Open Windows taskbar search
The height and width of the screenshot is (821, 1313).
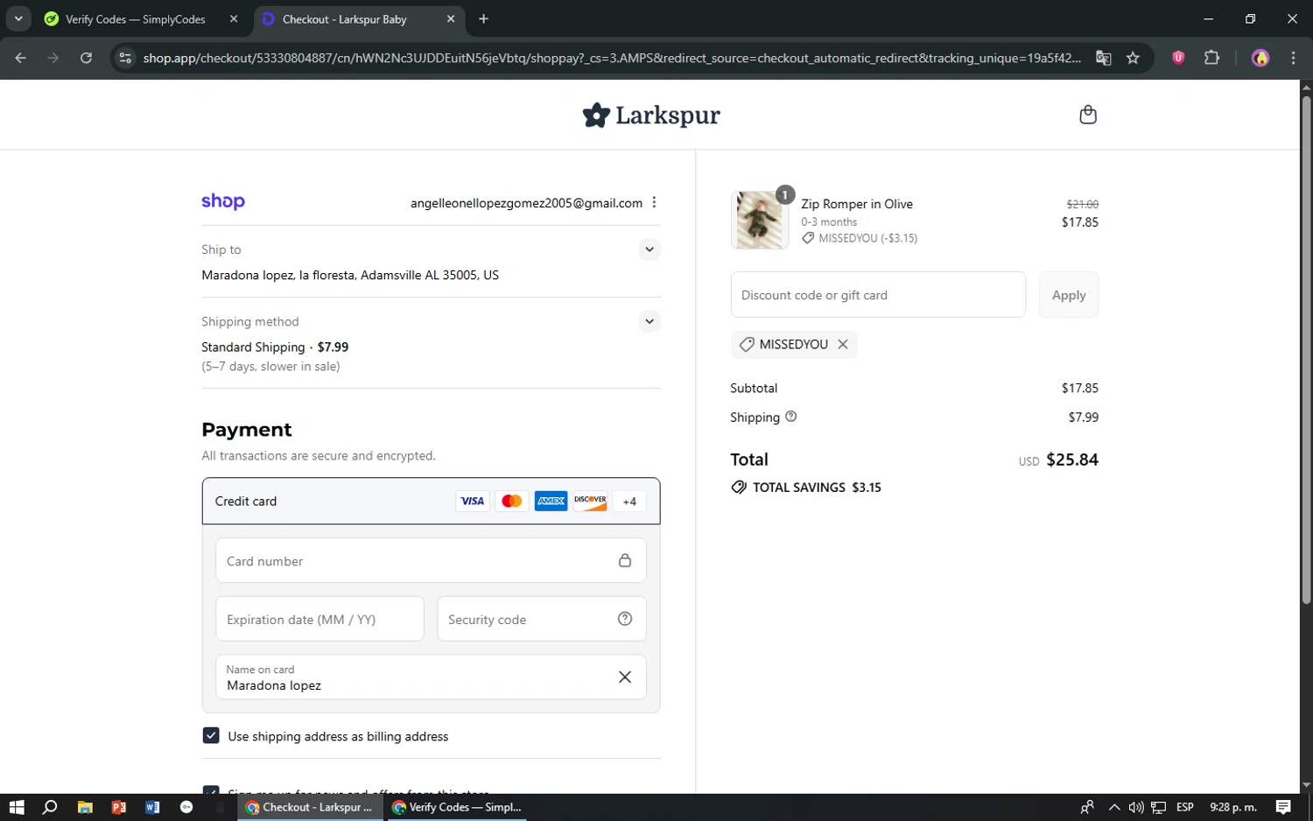[50, 807]
